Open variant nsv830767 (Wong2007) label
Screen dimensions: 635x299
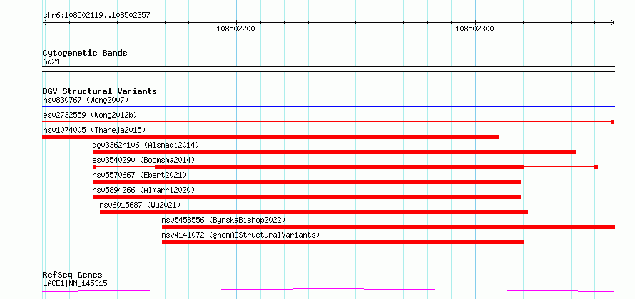pos(86,100)
